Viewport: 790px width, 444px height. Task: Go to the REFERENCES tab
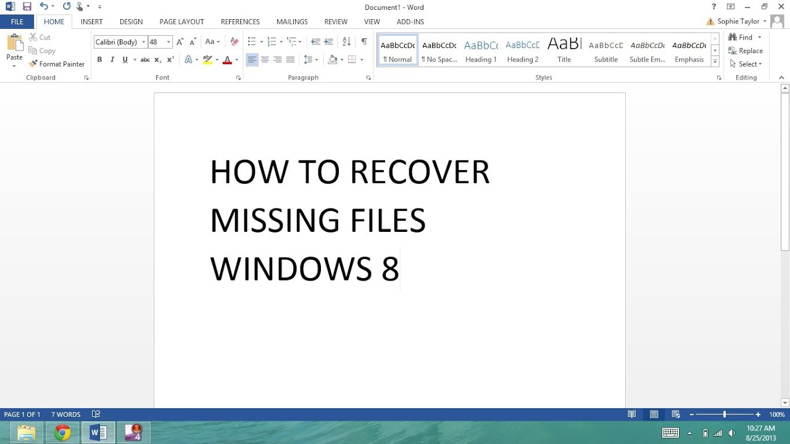click(x=240, y=22)
